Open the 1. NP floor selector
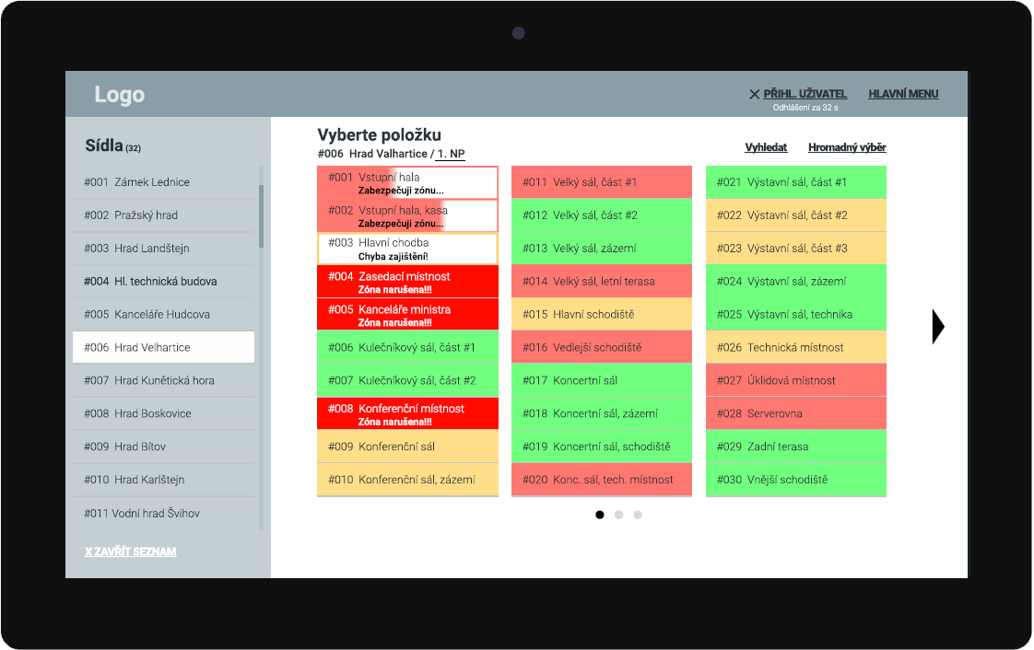The width and height of the screenshot is (1034, 650). point(451,154)
